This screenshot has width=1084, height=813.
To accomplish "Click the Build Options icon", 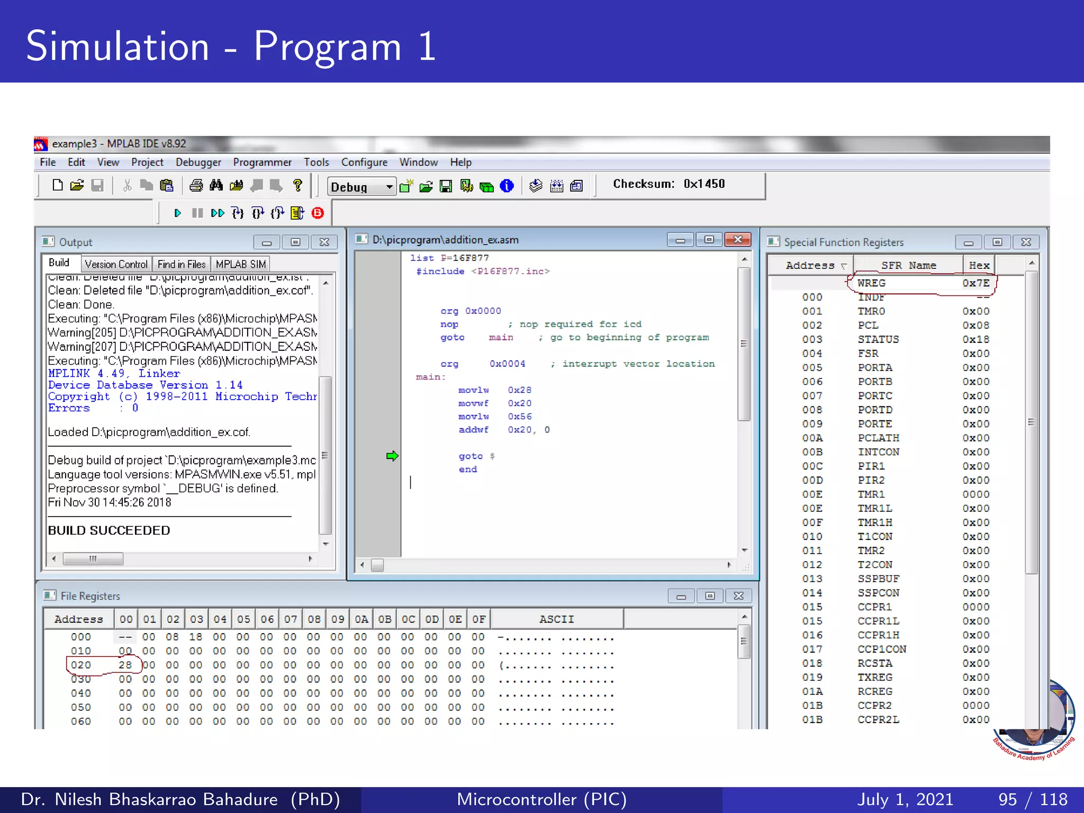I will tap(466, 186).
